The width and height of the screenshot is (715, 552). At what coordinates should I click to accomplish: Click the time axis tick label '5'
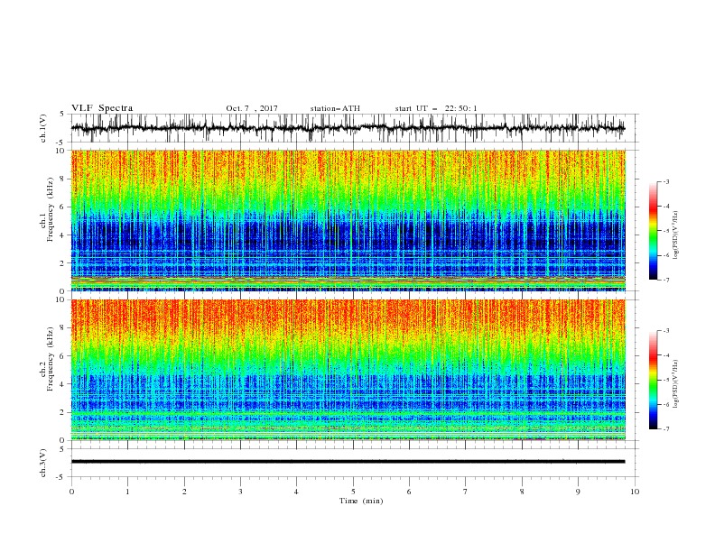tap(353, 492)
